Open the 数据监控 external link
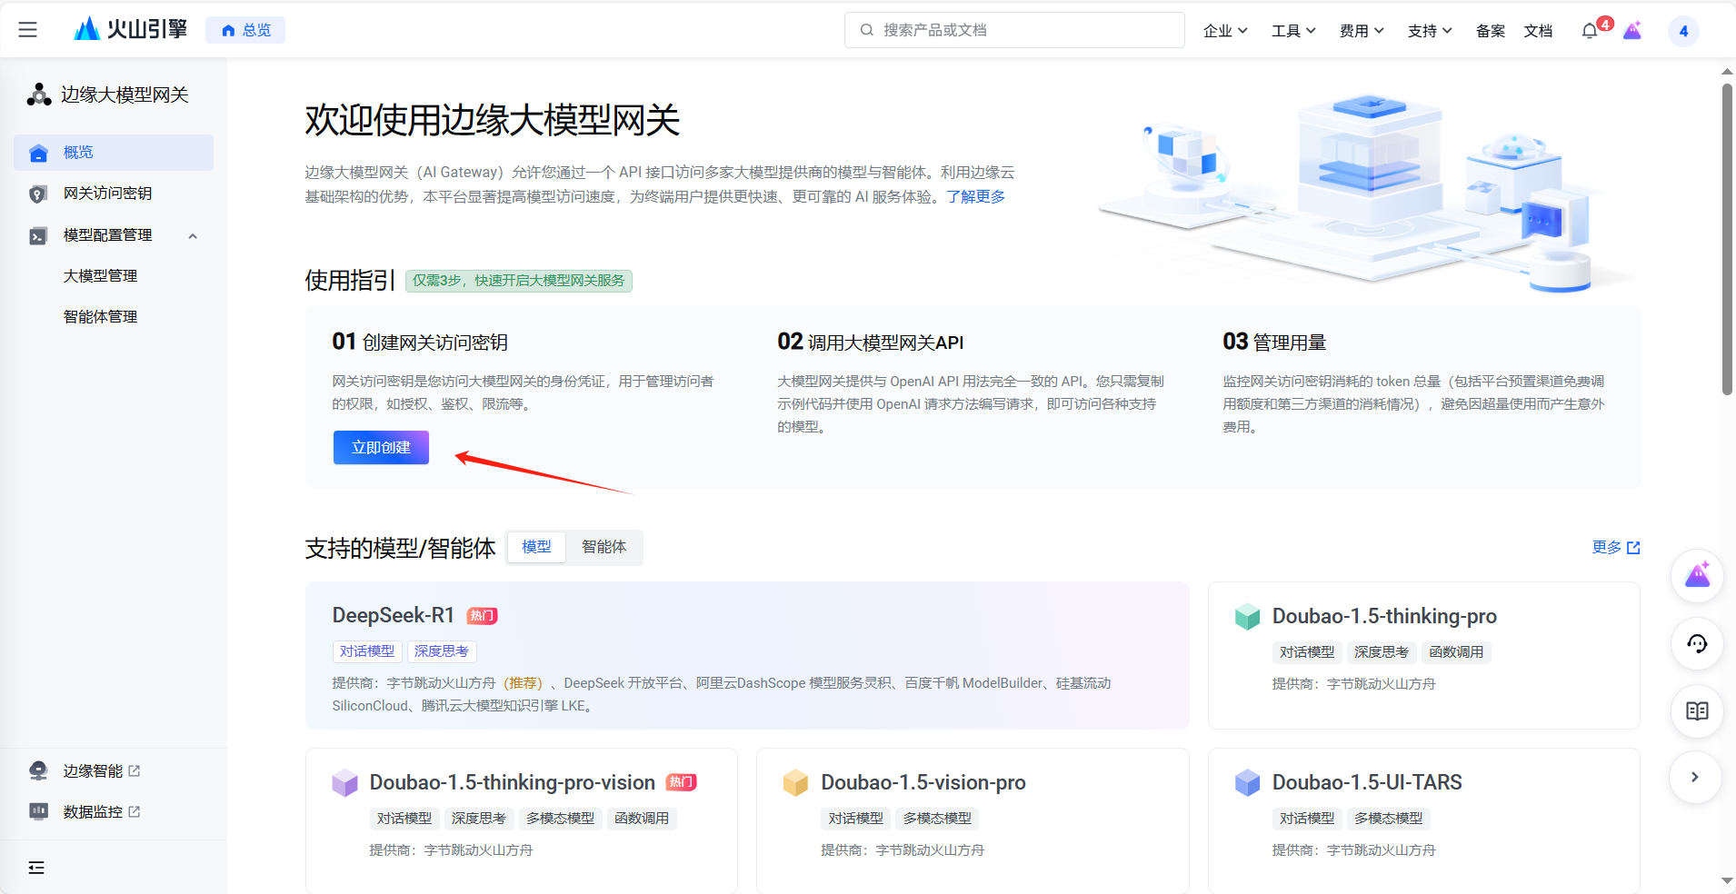 [x=101, y=812]
